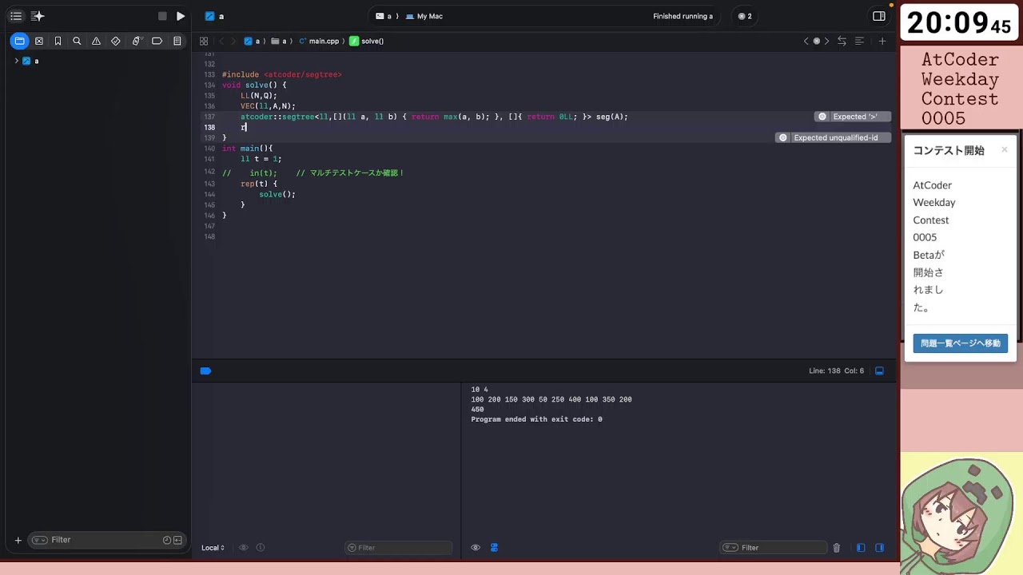This screenshot has width=1023, height=575.
Task: Click the '#include <atcoder/segtree>' line
Action: (281, 74)
